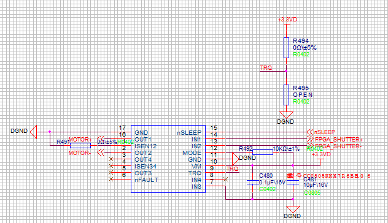Click left DGND power port triangle
The height and width of the screenshot is (223, 388).
[33, 132]
